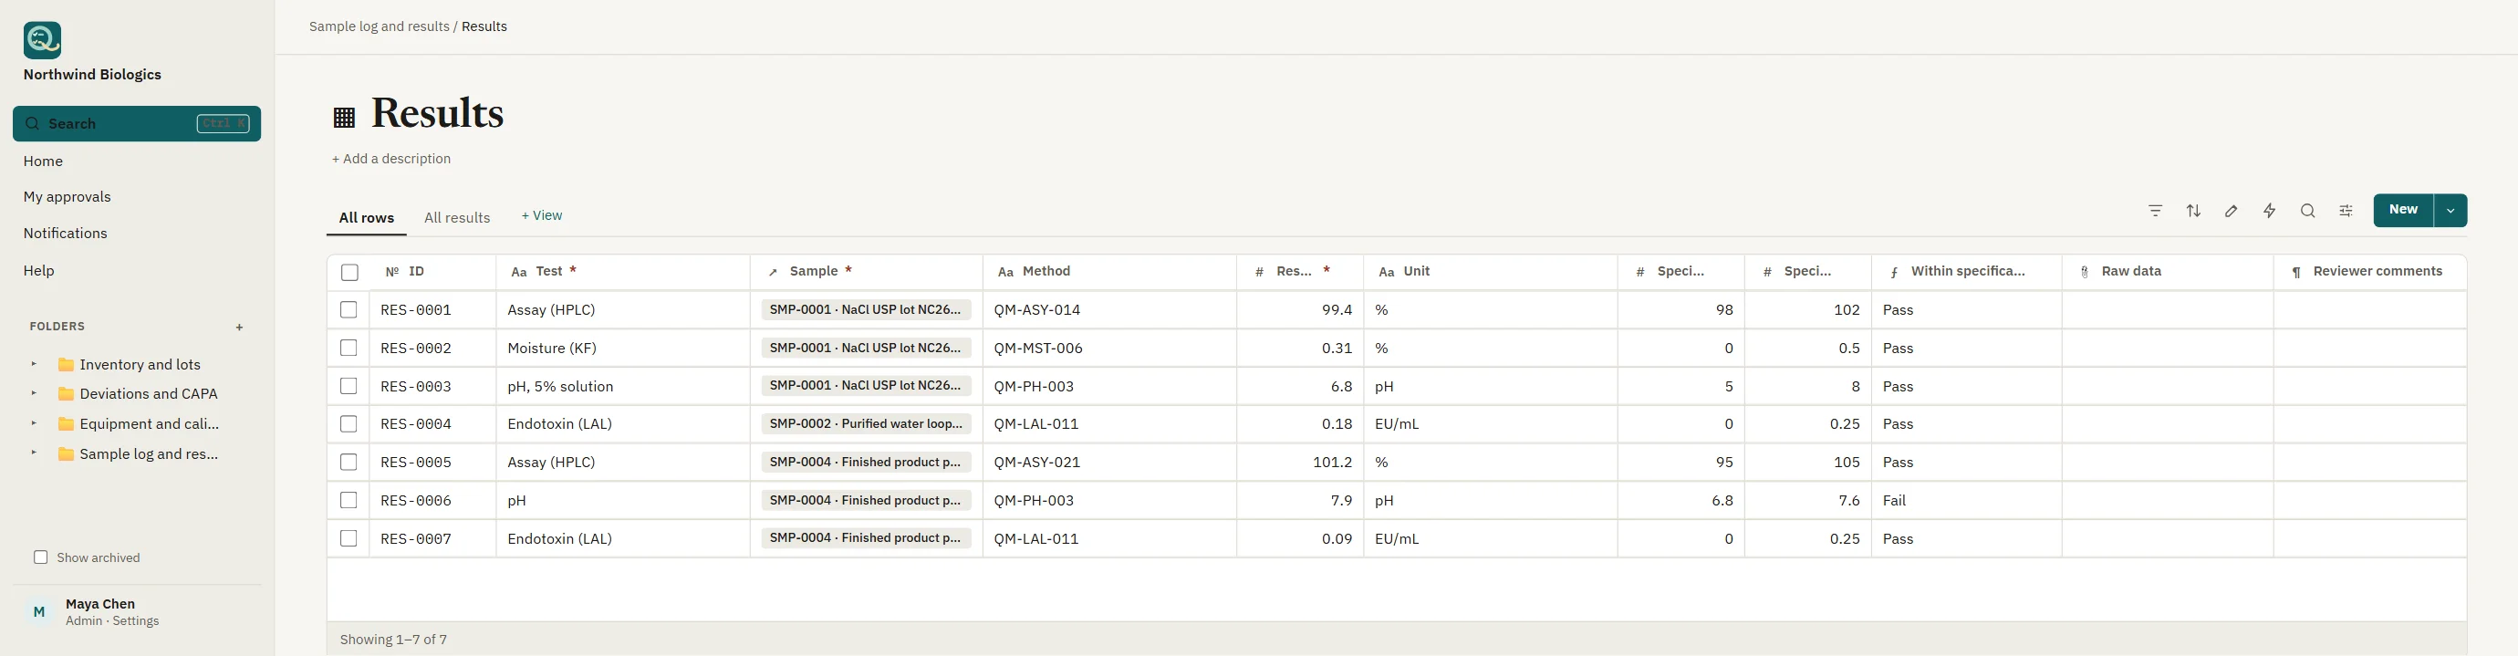Open Sample log and results breadcrumb link

click(x=380, y=26)
